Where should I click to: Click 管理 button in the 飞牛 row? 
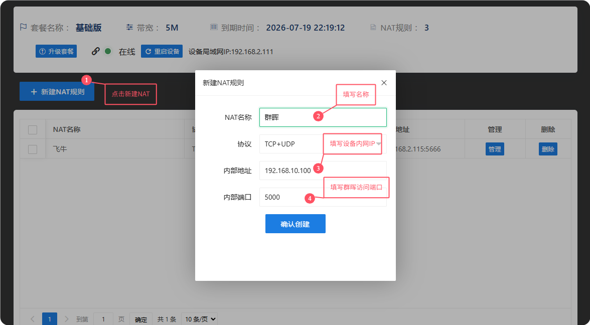pyautogui.click(x=495, y=149)
